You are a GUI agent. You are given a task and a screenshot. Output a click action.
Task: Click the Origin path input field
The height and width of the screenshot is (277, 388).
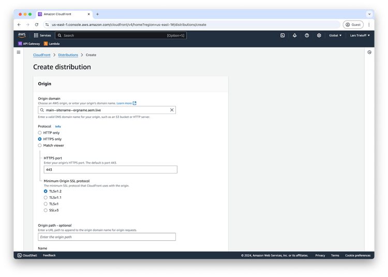(x=107, y=237)
